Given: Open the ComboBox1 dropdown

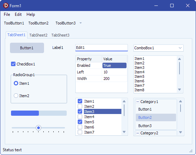Looking at the screenshot, I should pos(180,48).
